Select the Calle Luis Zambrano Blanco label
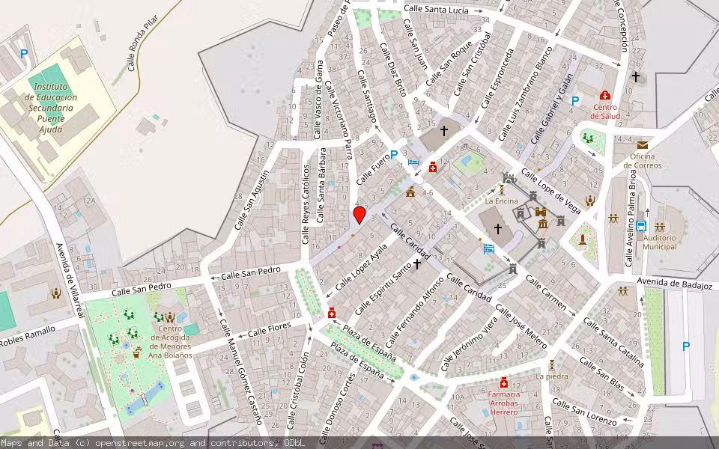This screenshot has height=449, width=719. coord(527,94)
